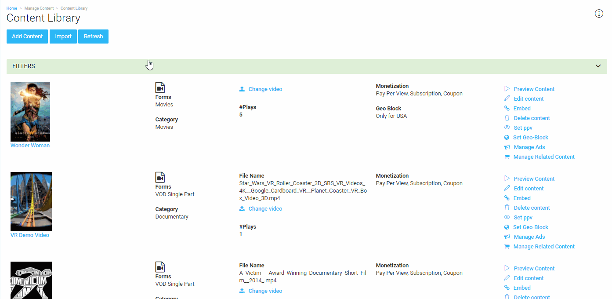Viewport: 612px width, 299px height.
Task: Click megaphone icon for VR Demo Manage Ads
Action: tap(507, 237)
